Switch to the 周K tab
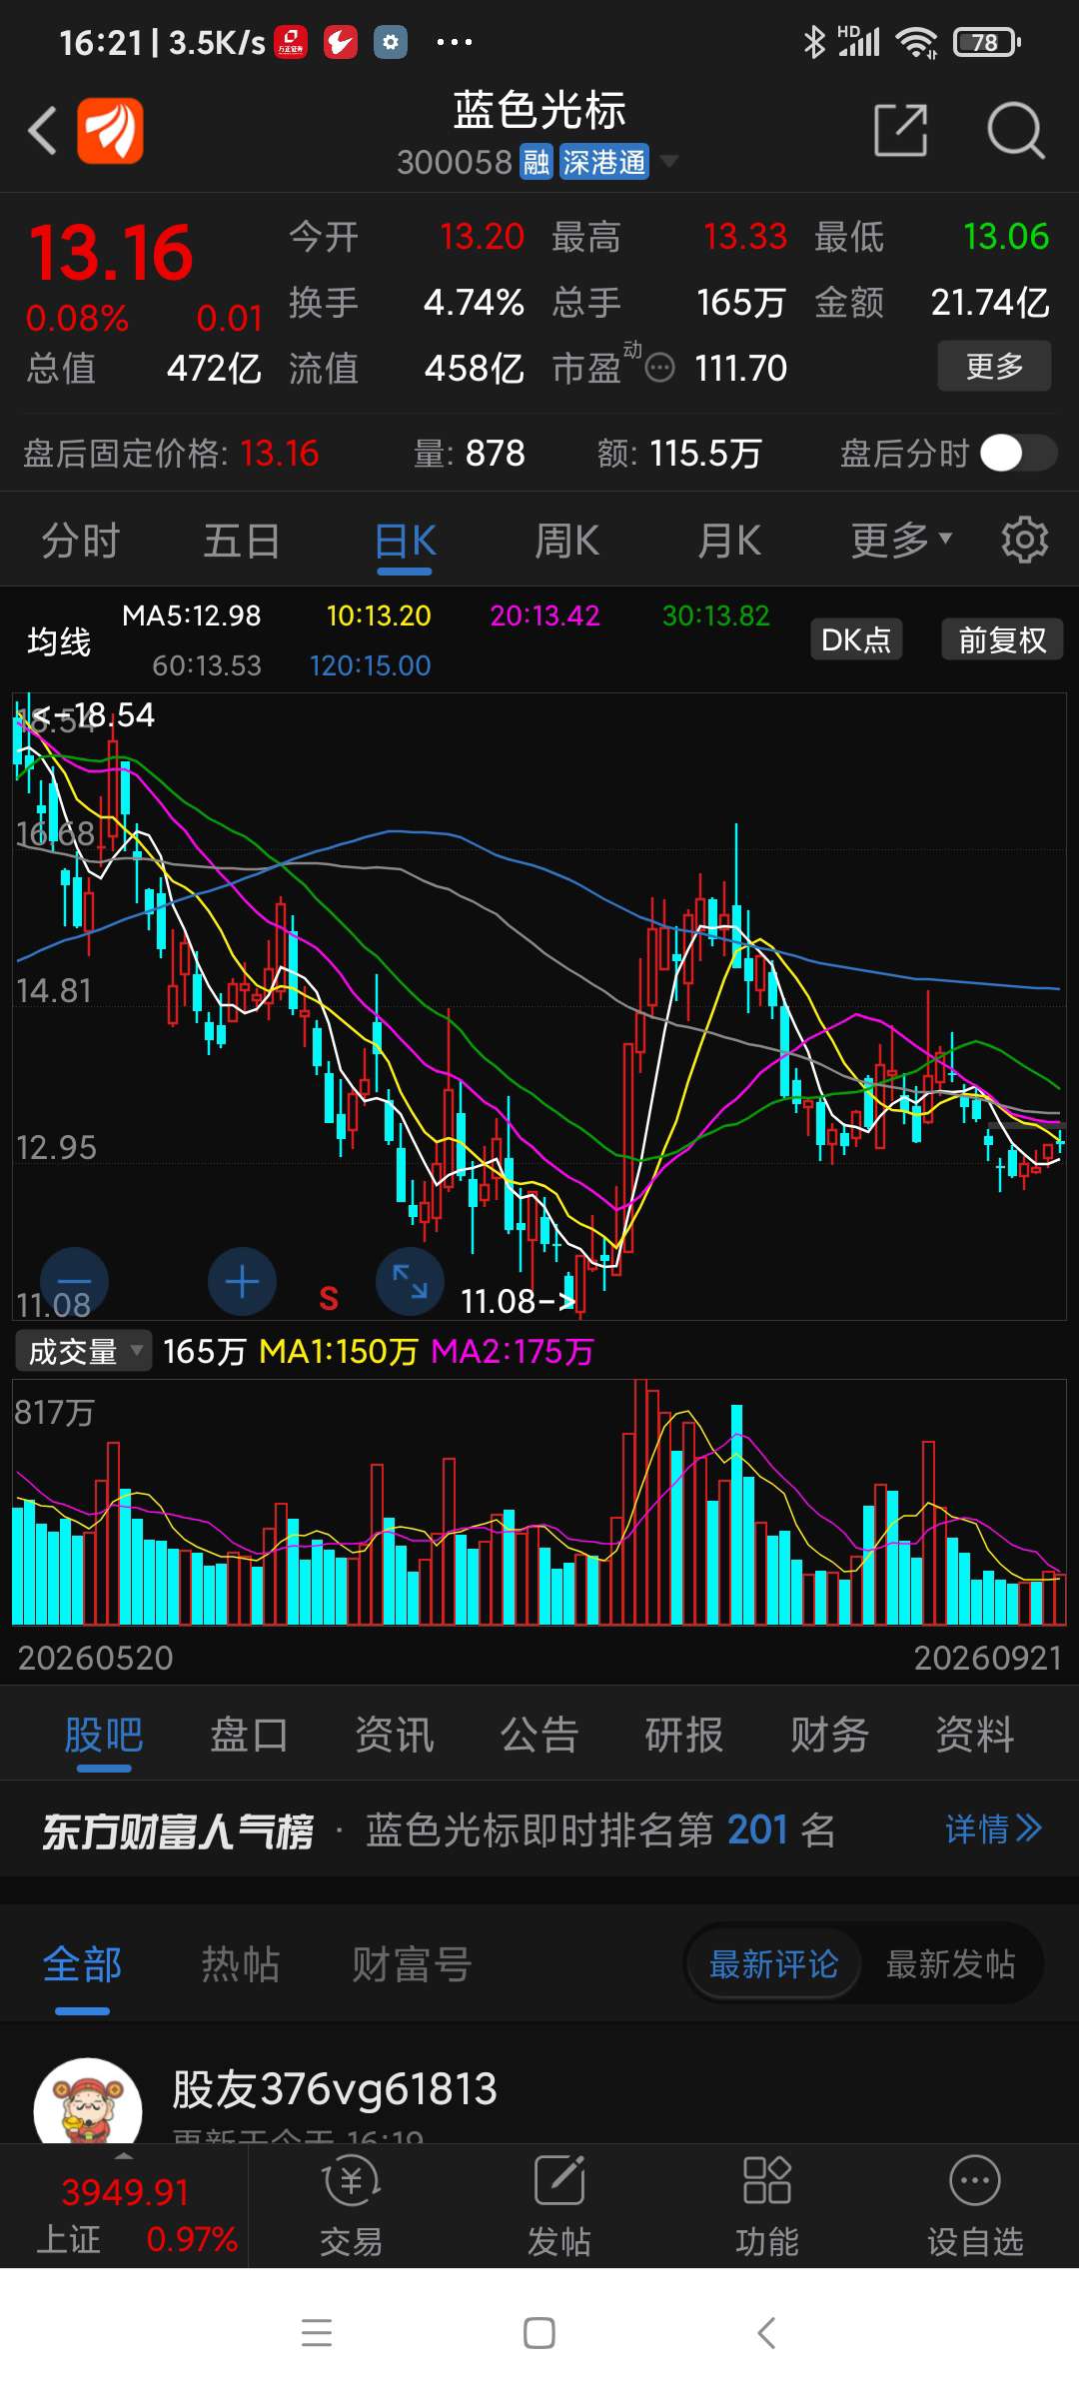Viewport: 1079px width, 2398px height. [x=566, y=541]
